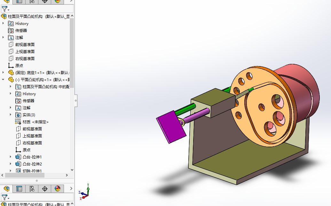The image size is (331, 206).
Task: Select the 凸台-拉伸2 feature icon
Action: click(18, 164)
